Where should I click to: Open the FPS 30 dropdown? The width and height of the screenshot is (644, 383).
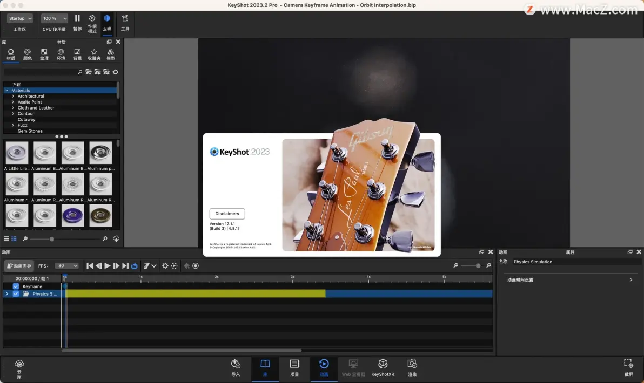(66, 266)
